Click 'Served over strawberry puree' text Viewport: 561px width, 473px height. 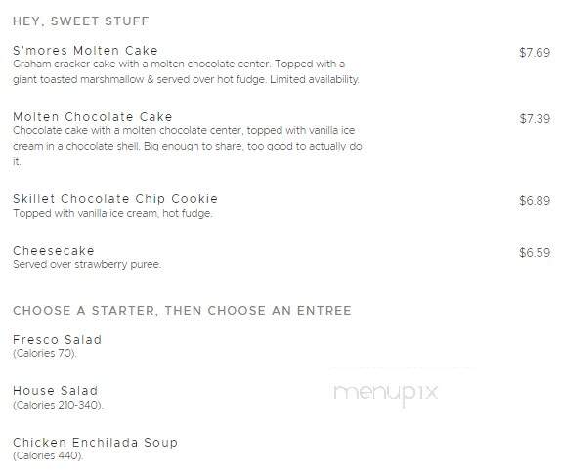87,265
